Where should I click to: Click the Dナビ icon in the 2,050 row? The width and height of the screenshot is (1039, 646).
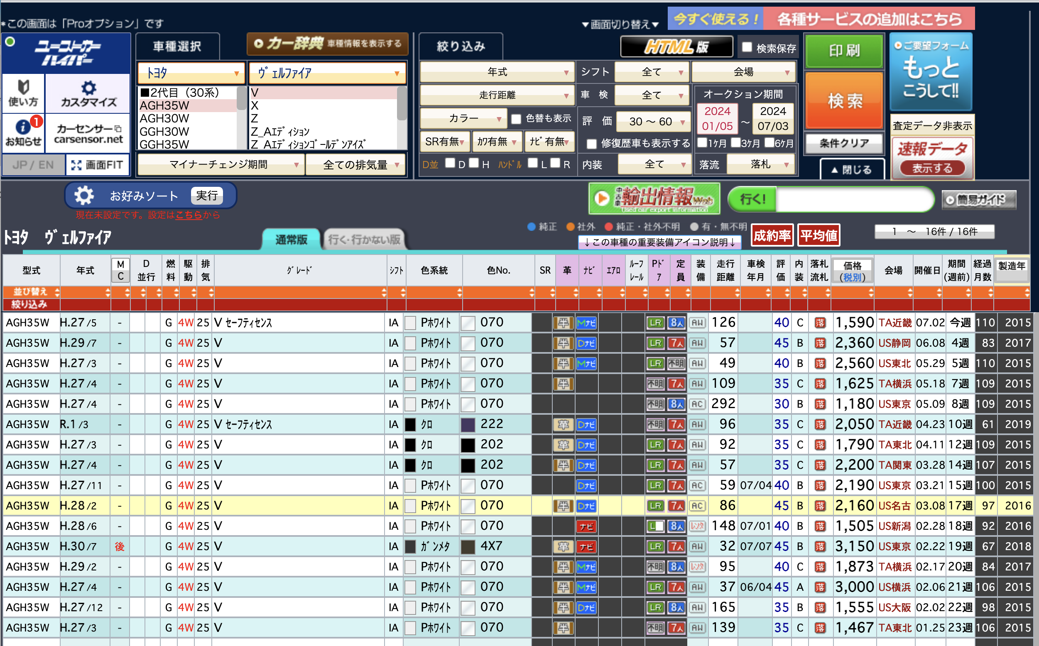pos(586,425)
